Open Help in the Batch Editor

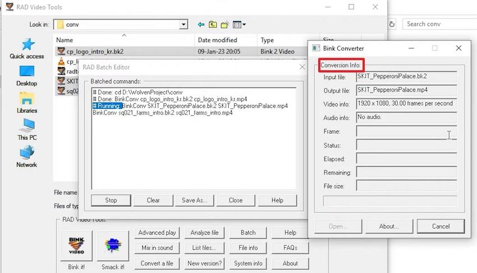click(277, 201)
